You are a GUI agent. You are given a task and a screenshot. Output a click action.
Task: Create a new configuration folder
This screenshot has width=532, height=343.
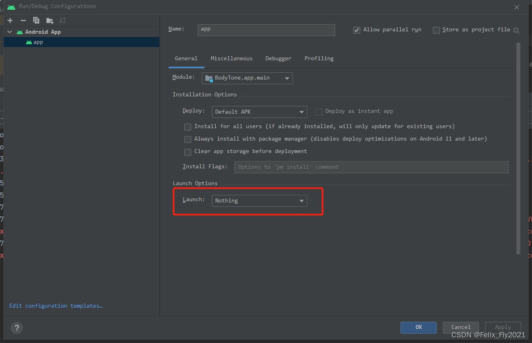[49, 20]
